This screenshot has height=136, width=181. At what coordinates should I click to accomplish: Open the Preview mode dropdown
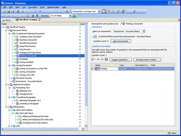tap(70, 16)
